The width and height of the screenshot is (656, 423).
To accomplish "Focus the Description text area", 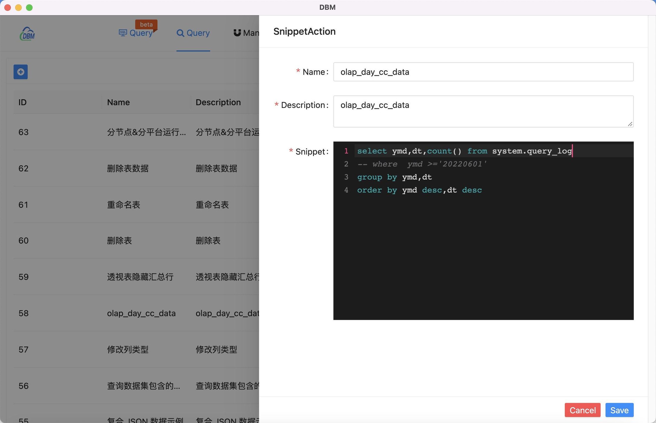I will point(483,112).
